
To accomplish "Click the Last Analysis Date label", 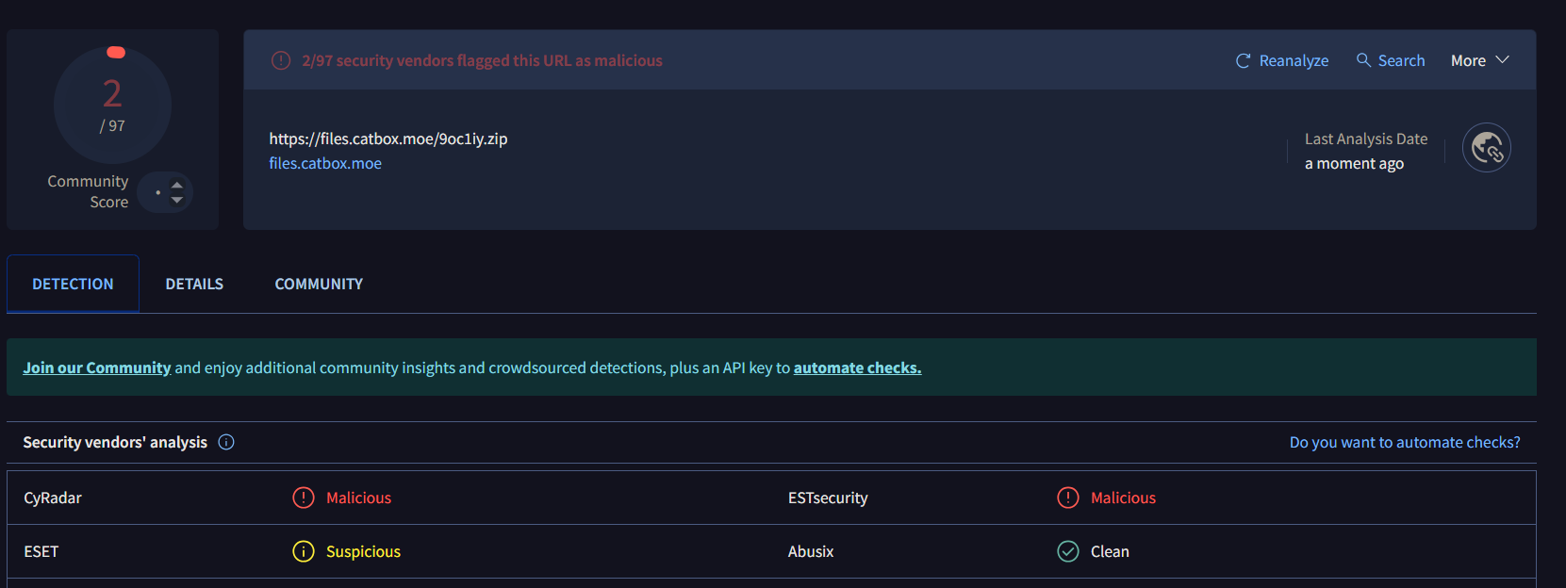I will coord(1366,139).
